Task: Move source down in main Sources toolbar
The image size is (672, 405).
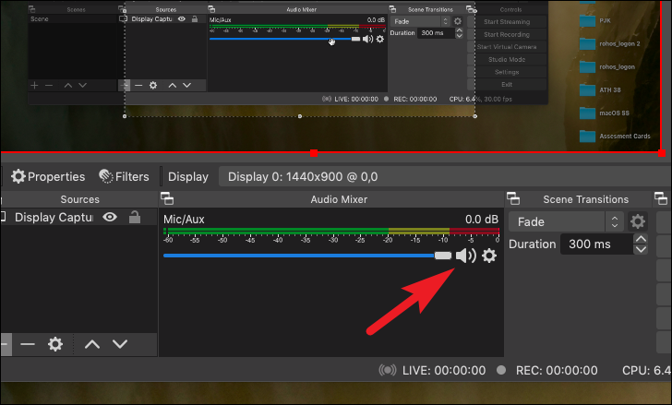Action: click(120, 344)
